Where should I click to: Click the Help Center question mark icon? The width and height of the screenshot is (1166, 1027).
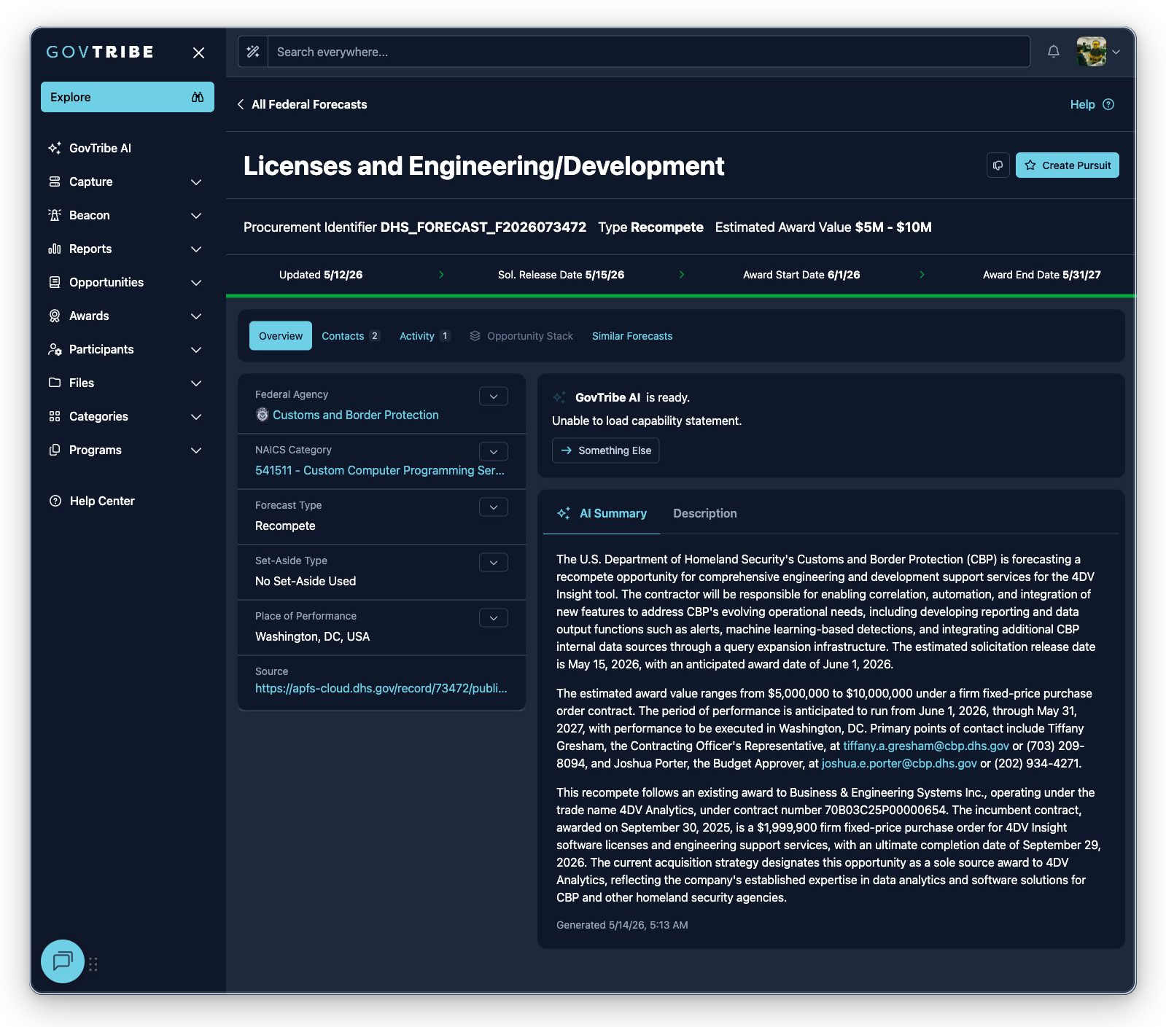click(x=55, y=501)
